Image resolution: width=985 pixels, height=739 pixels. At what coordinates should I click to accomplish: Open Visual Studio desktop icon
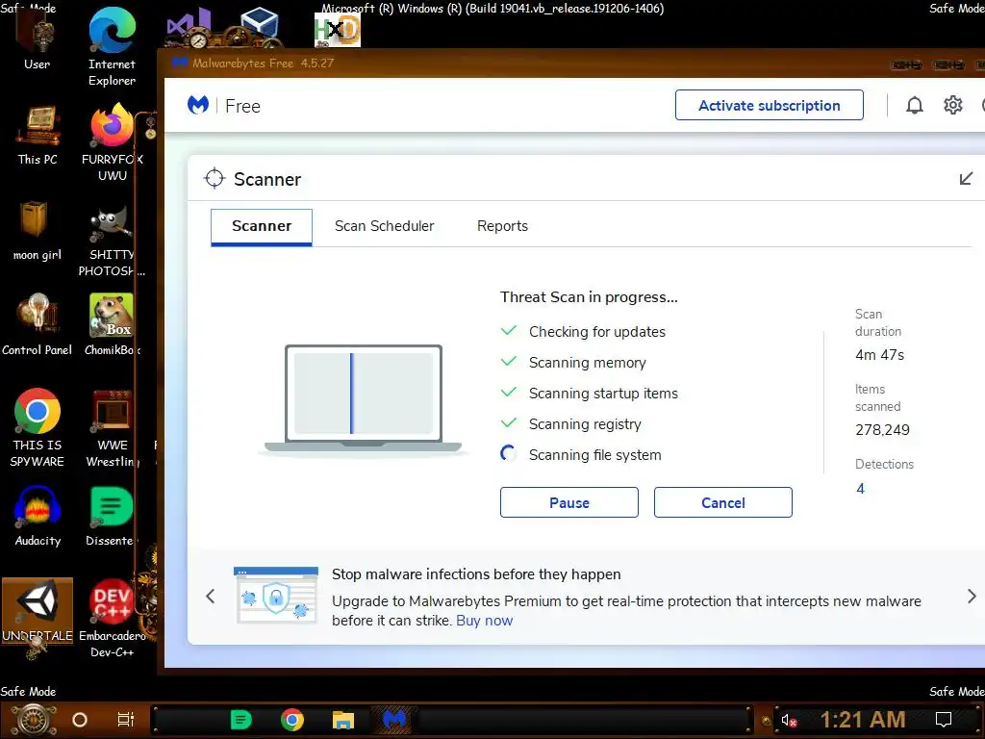point(189,28)
